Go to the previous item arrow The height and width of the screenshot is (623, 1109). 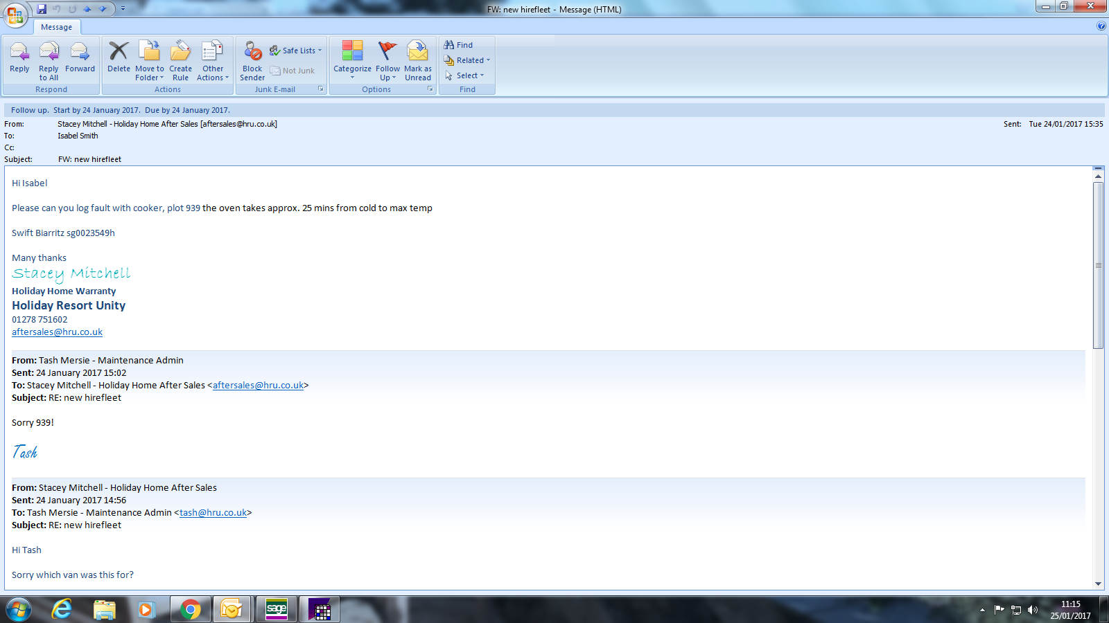coord(87,9)
